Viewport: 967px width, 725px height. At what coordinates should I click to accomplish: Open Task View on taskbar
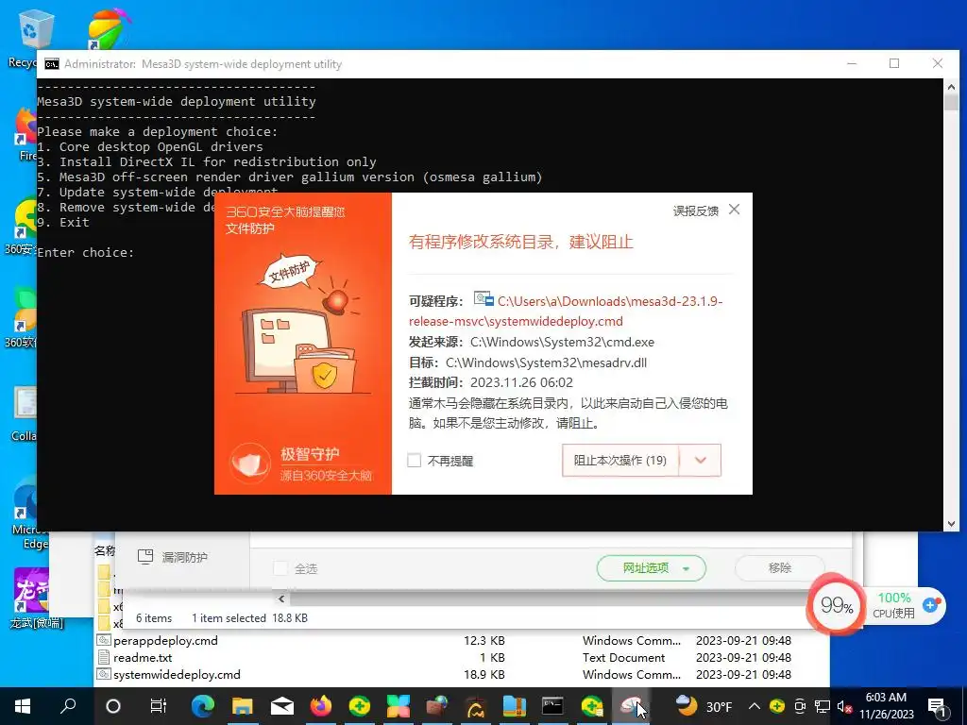click(159, 706)
